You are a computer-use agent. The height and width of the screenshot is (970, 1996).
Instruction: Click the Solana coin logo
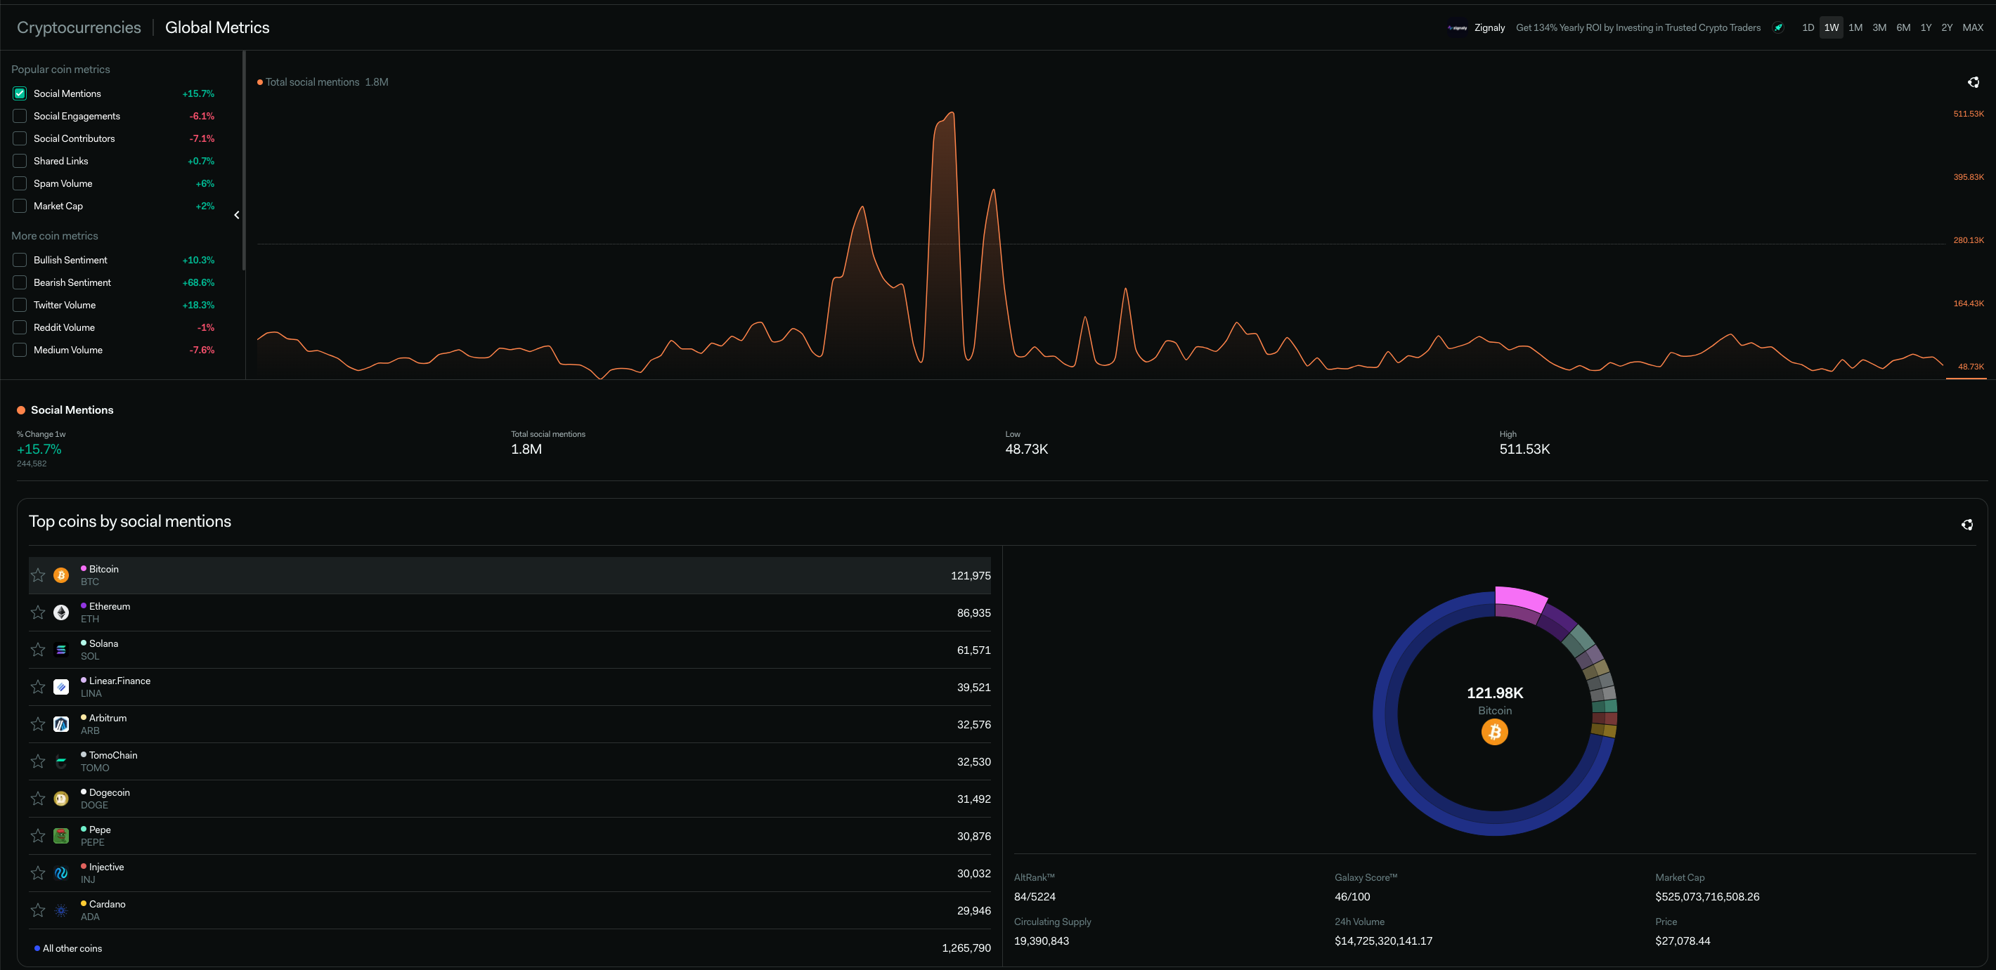tap(61, 650)
